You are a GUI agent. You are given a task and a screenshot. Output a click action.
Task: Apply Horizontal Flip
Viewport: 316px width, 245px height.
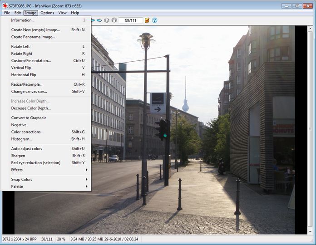click(48, 75)
